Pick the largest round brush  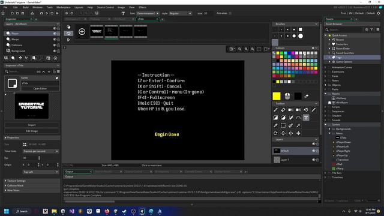click(301, 36)
